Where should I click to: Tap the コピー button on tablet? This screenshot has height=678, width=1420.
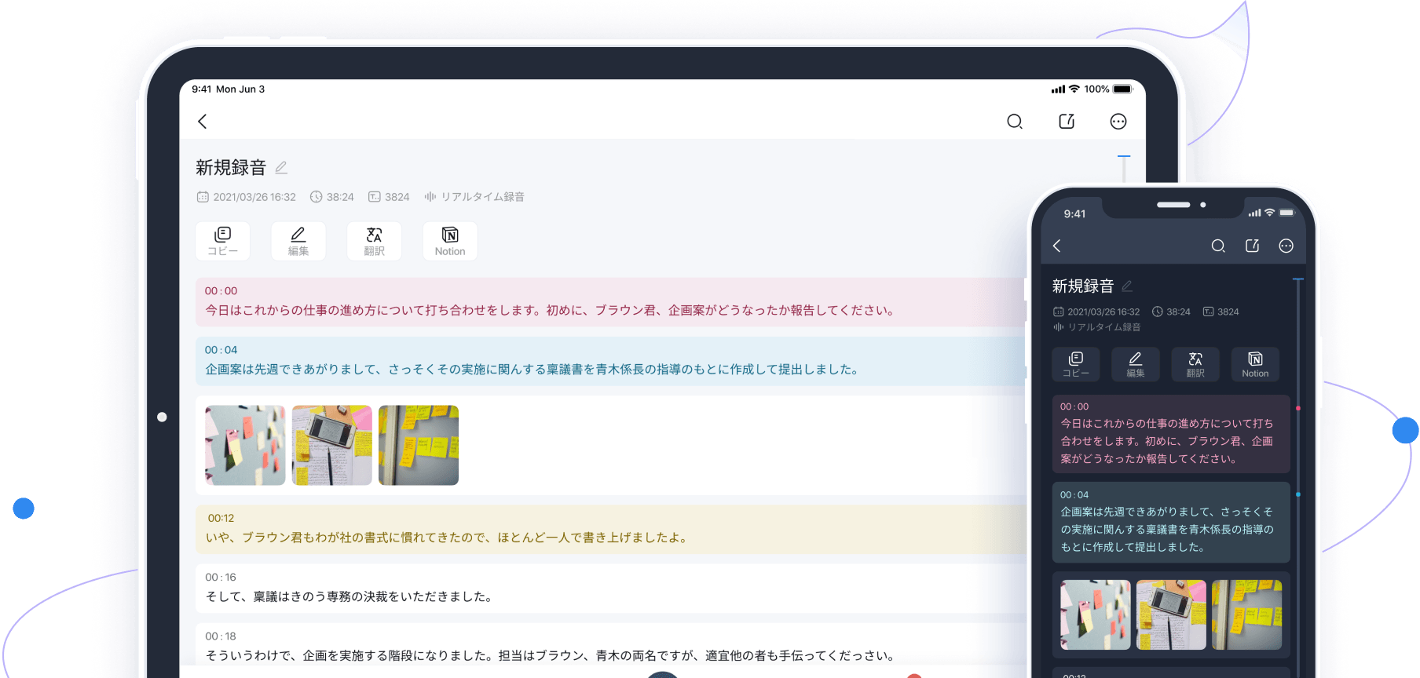[223, 241]
